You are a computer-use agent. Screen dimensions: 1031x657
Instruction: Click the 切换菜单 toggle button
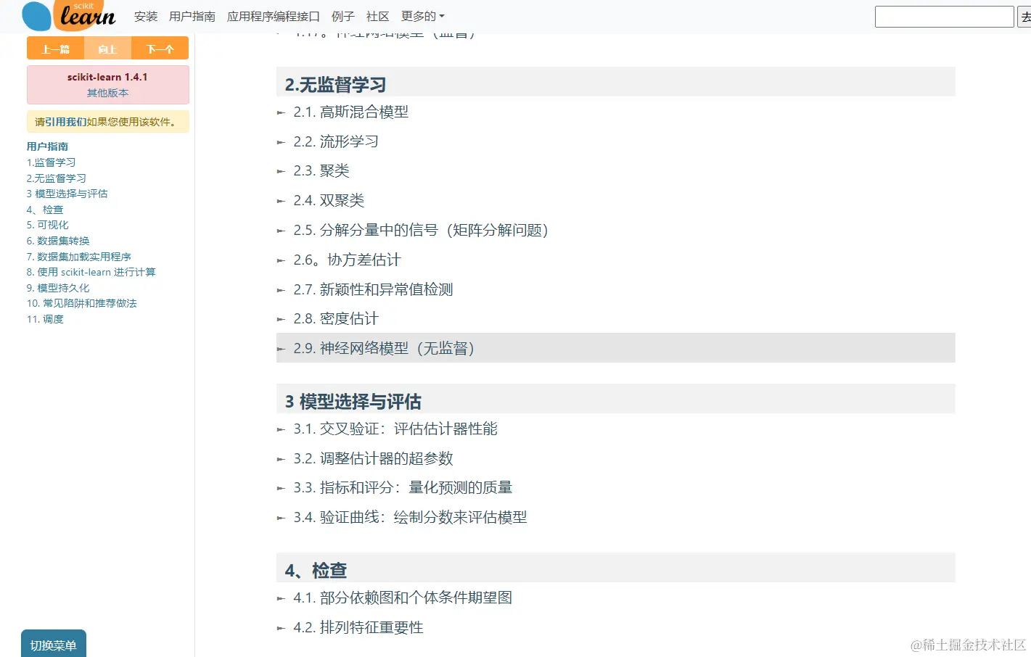(54, 644)
